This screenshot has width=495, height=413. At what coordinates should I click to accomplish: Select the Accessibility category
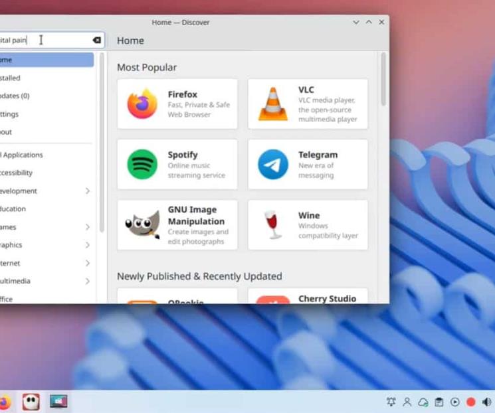(47, 173)
